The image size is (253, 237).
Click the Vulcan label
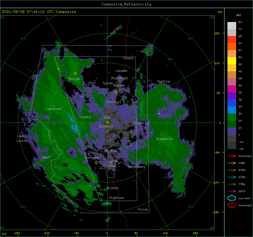143,209
